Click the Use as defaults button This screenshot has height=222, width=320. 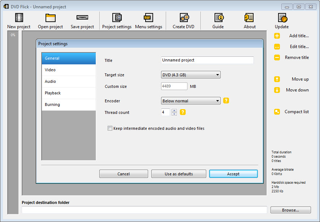coord(178,174)
